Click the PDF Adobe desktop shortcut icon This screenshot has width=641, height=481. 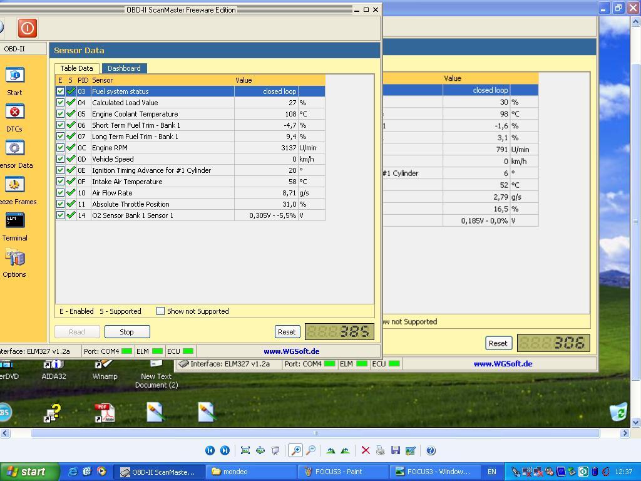pyautogui.click(x=105, y=413)
